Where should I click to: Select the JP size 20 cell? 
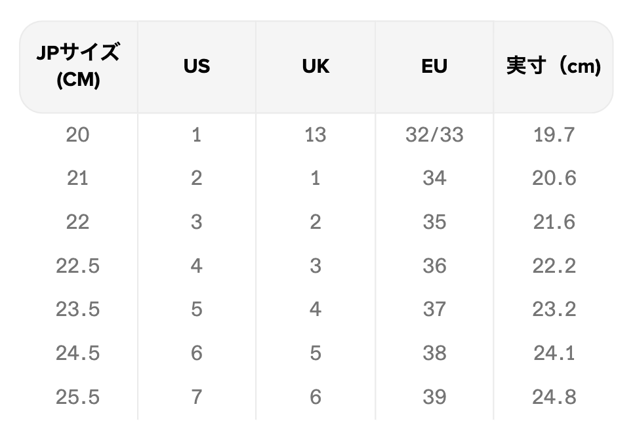[78, 135]
